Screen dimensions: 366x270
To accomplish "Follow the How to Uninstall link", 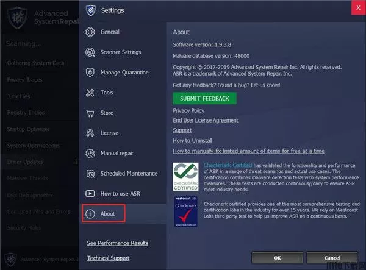I will (192, 141).
